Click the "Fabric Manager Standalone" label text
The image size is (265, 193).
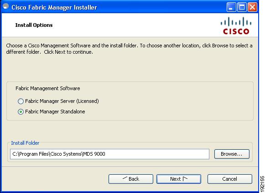pos(55,112)
